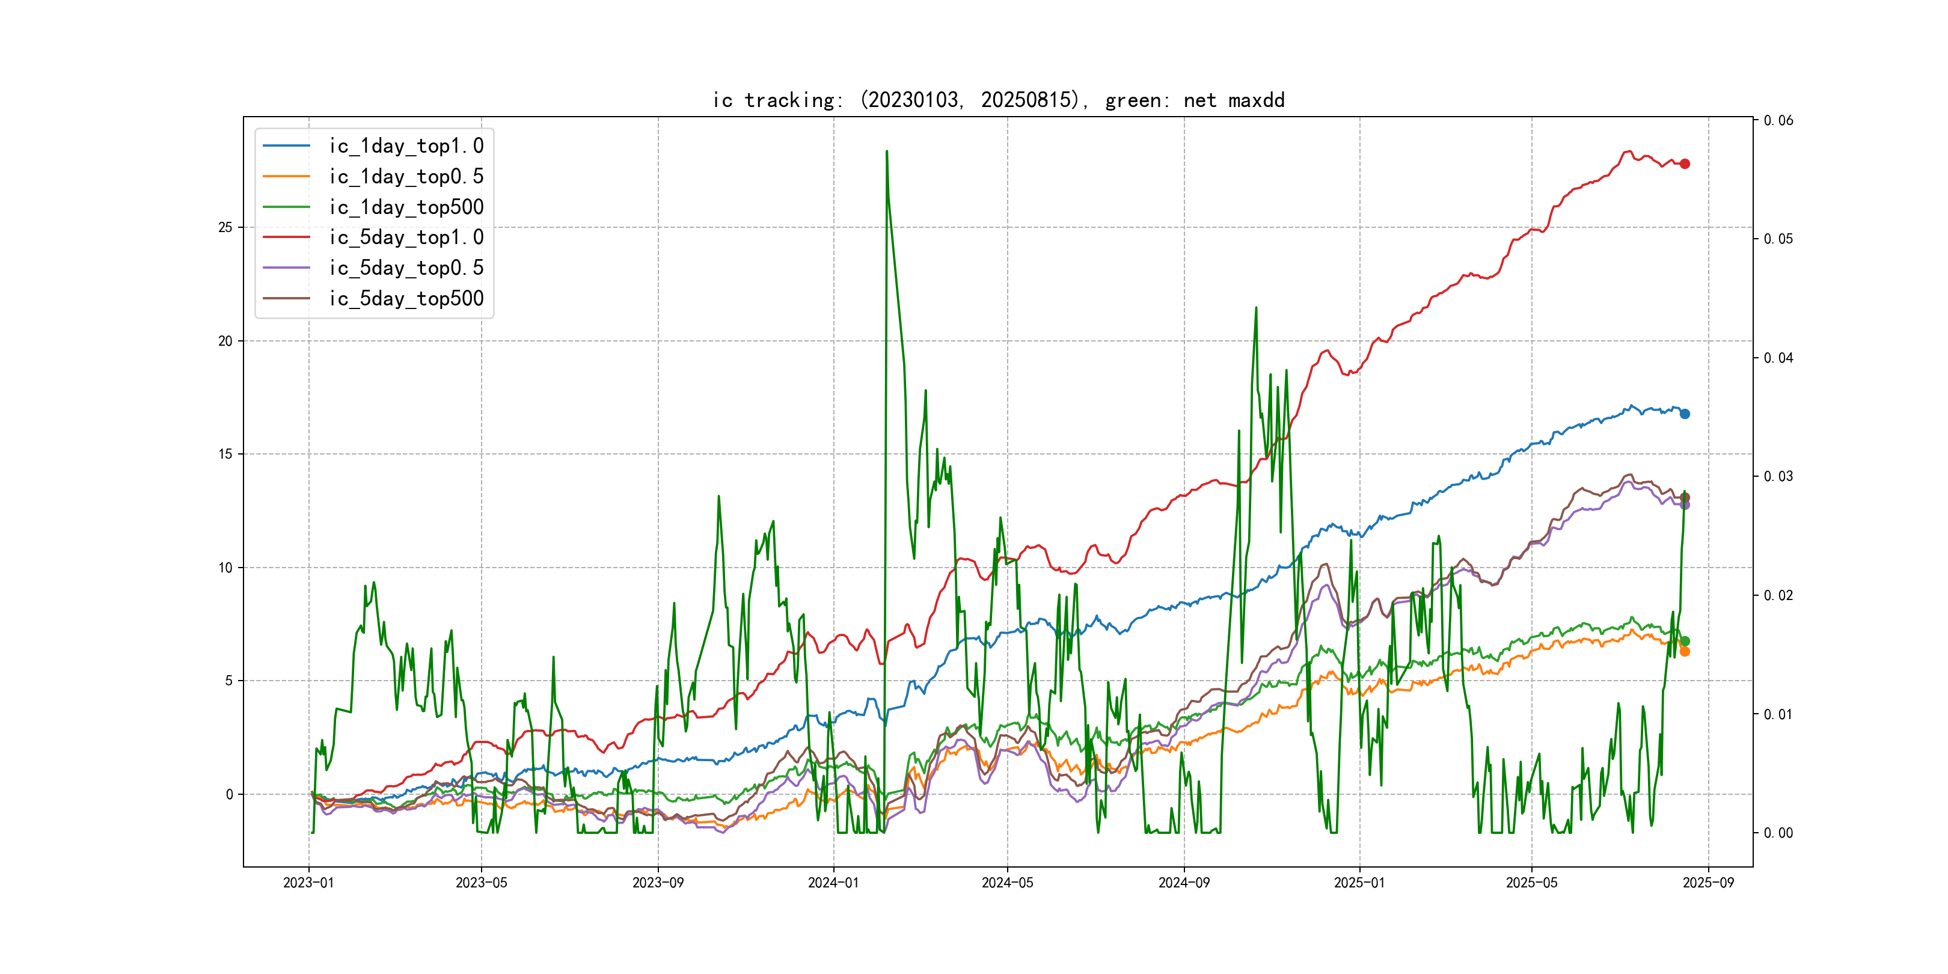Click the red endpoint marker dot
The height and width of the screenshot is (974, 1948).
[1685, 164]
